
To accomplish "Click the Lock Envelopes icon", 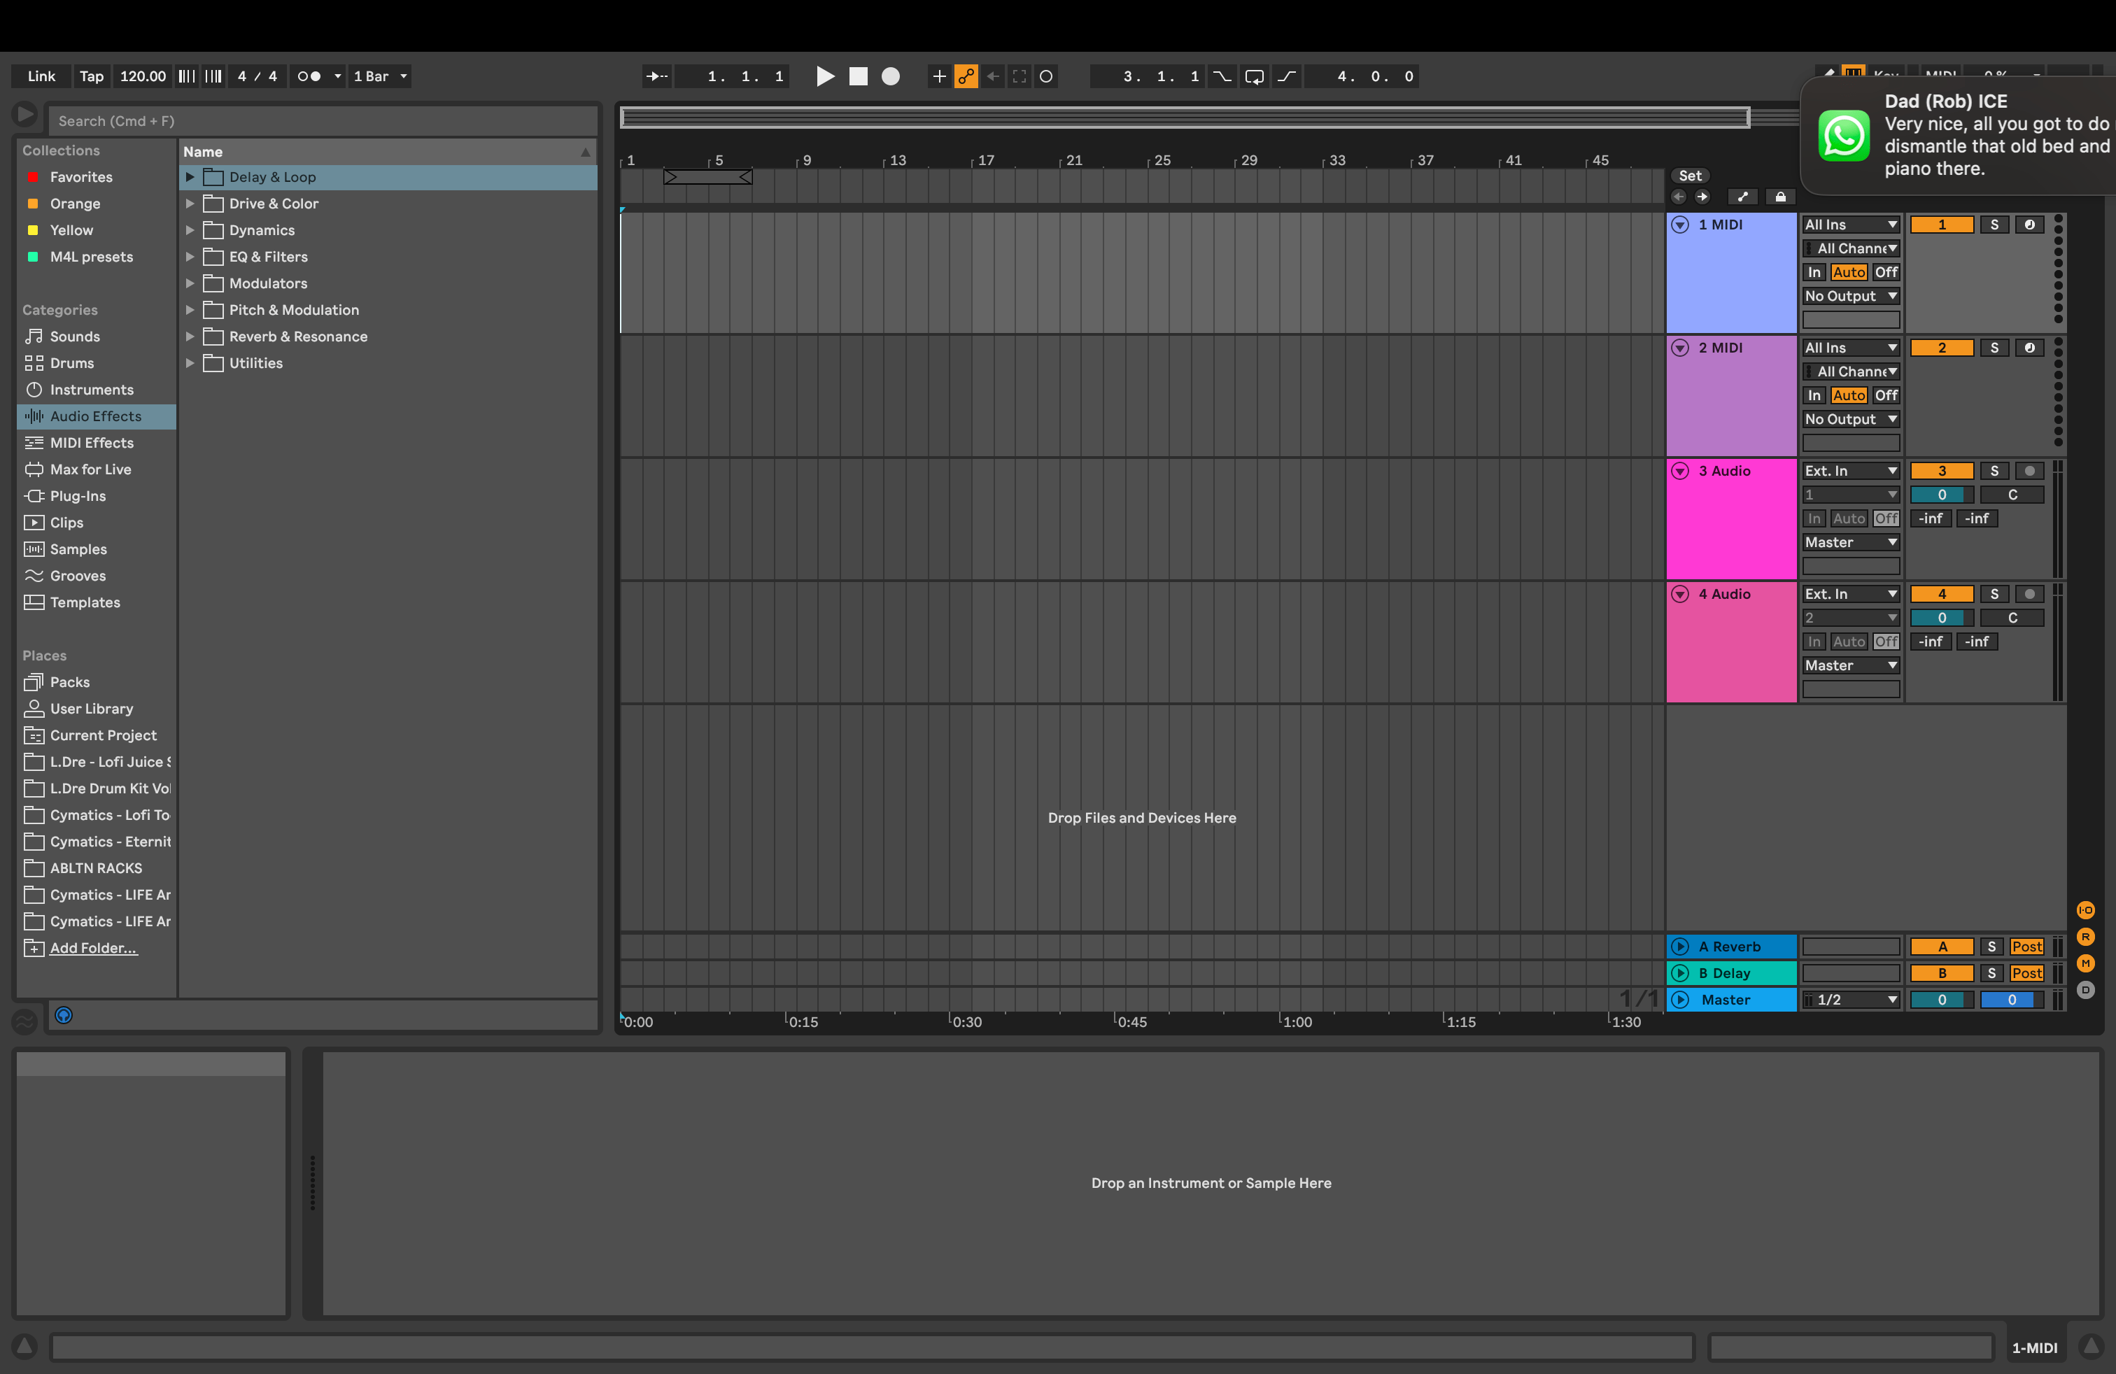I will pyautogui.click(x=1780, y=197).
